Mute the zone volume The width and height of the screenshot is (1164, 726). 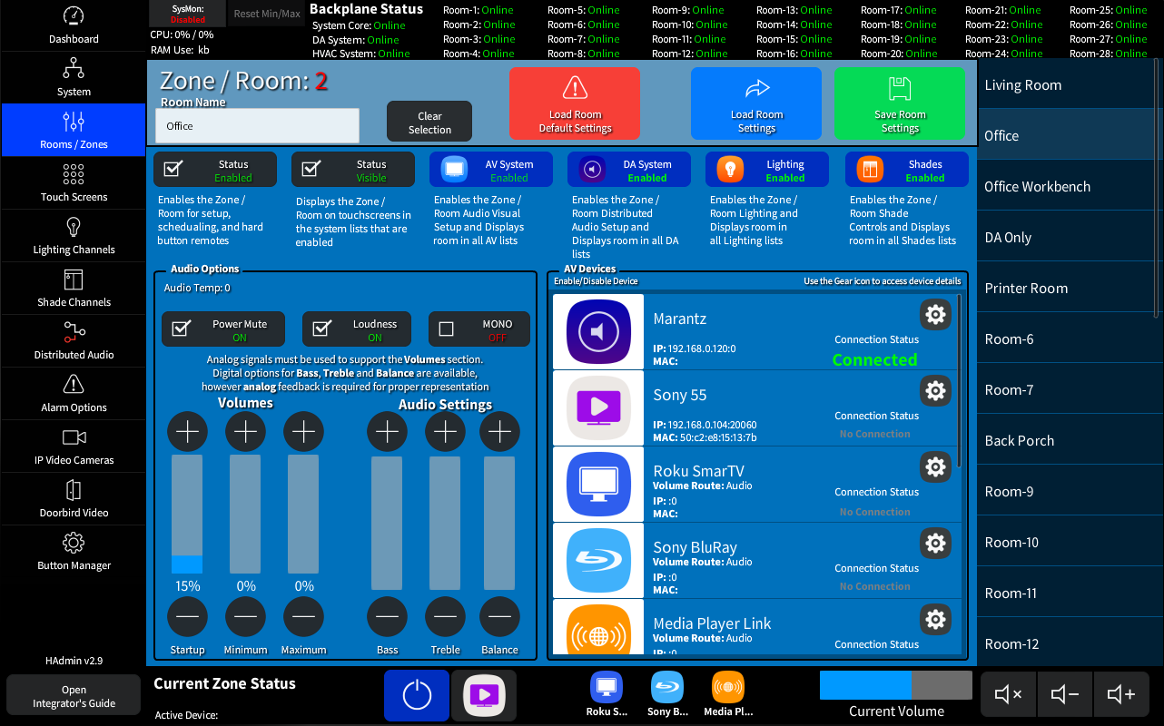pos(1009,695)
